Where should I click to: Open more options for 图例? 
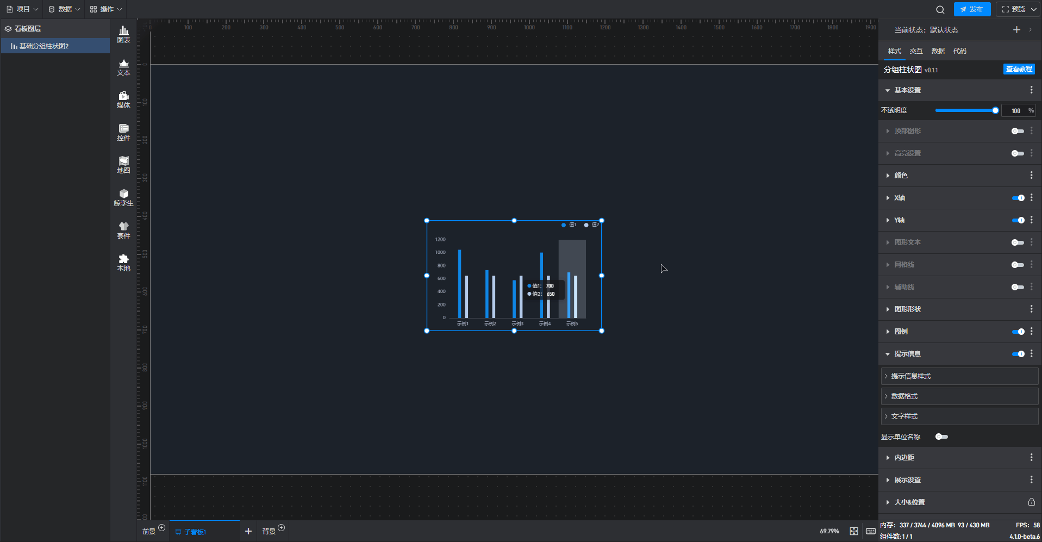click(x=1031, y=331)
